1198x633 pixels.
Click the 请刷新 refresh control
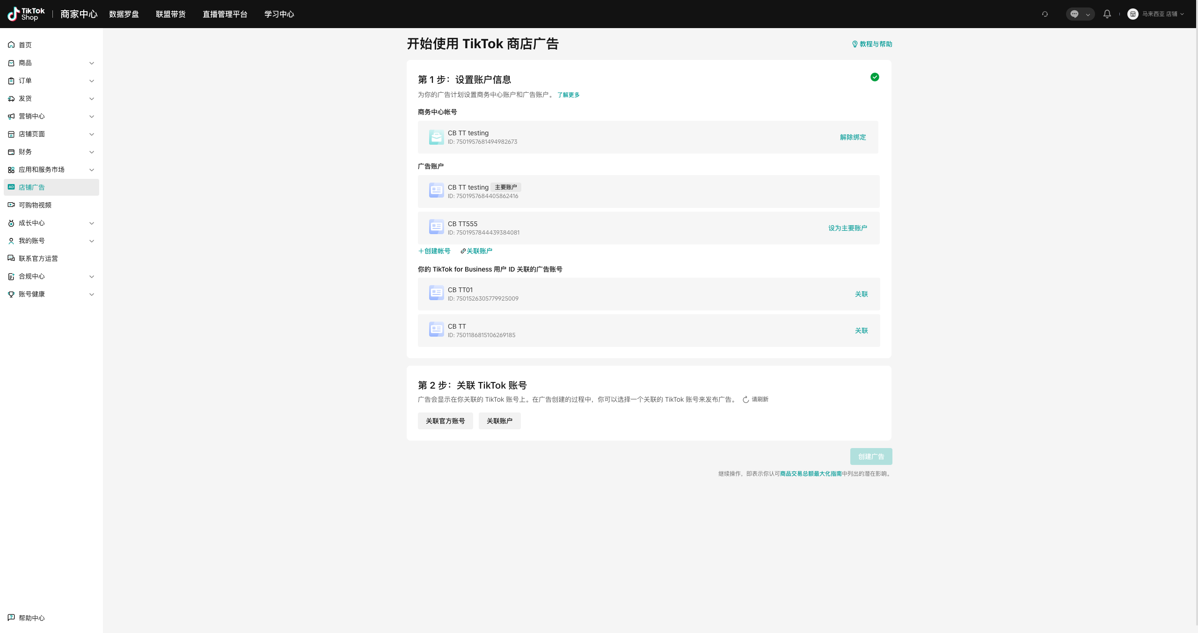[x=755, y=399]
